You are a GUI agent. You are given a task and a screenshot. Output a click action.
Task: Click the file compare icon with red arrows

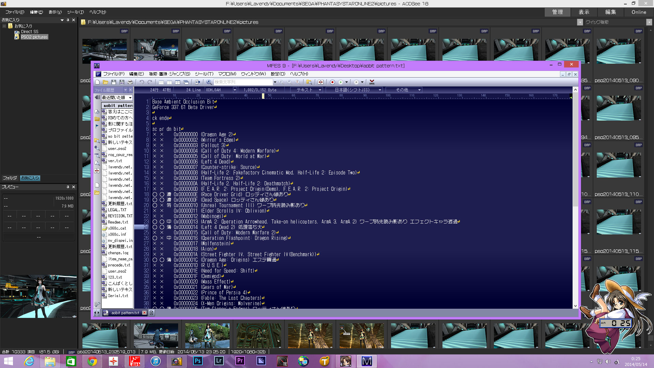tap(321, 82)
